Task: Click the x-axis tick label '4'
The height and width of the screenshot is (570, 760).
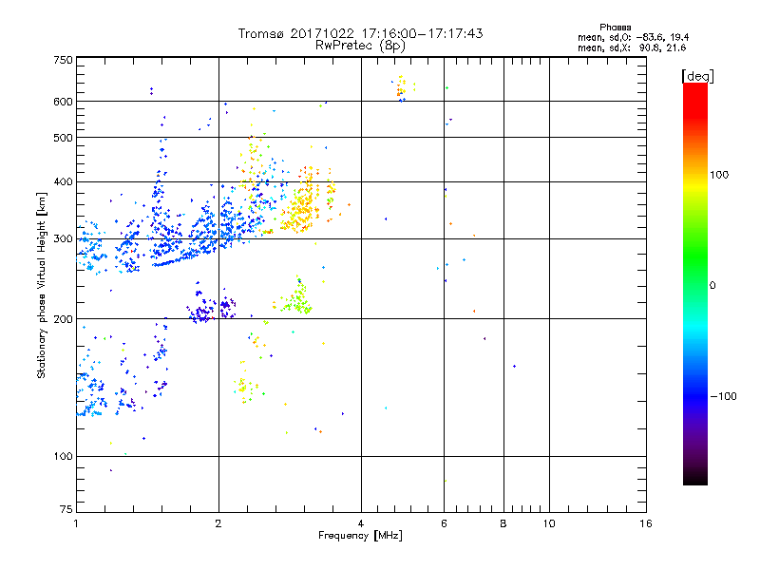Action: pyautogui.click(x=361, y=523)
